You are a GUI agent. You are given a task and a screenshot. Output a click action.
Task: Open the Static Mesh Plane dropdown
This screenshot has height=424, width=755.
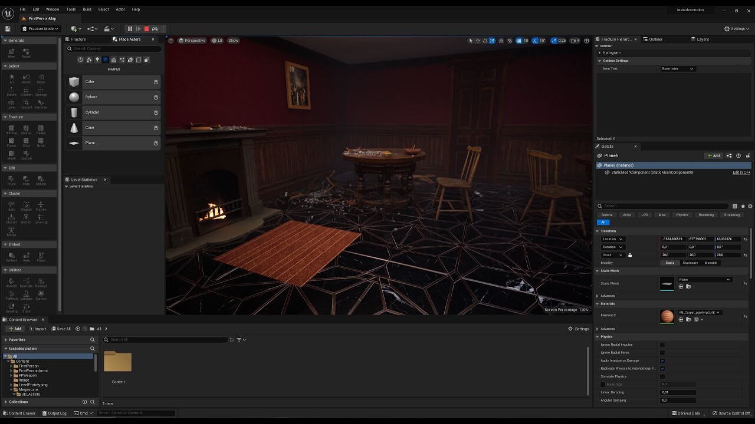pyautogui.click(x=705, y=279)
